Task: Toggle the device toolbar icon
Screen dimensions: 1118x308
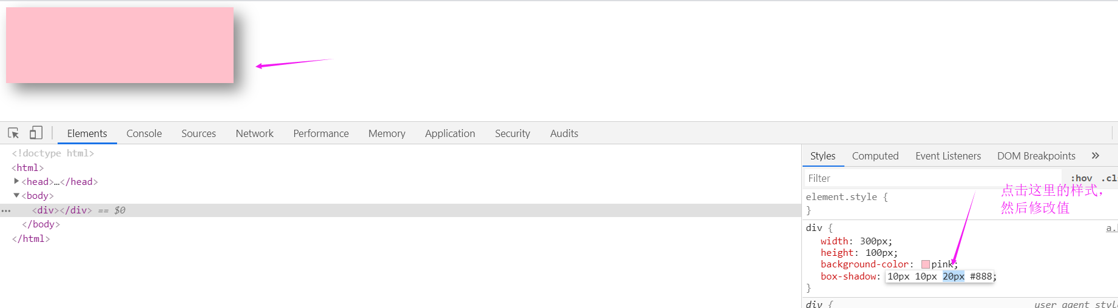Action: (36, 133)
